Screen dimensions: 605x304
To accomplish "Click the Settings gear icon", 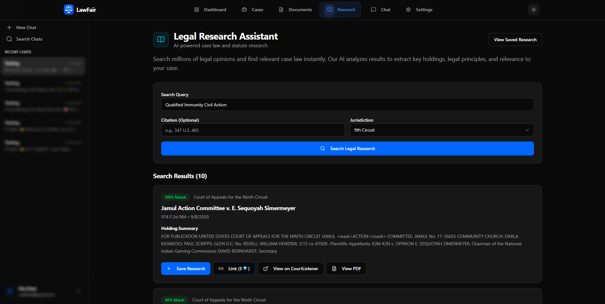I will [408, 10].
